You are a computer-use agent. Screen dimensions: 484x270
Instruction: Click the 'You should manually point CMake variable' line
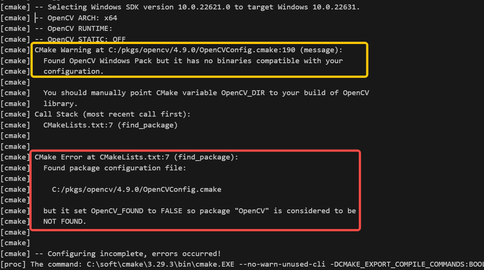click(x=206, y=93)
